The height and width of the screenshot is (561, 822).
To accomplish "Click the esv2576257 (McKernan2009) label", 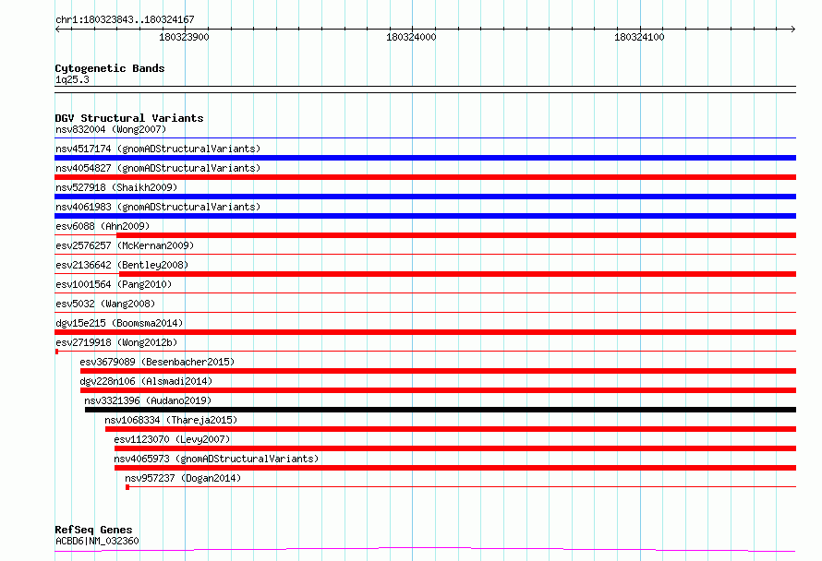I will pyautogui.click(x=125, y=245).
